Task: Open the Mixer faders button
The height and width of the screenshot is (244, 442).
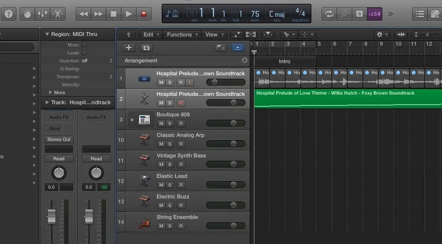Action: (x=43, y=14)
